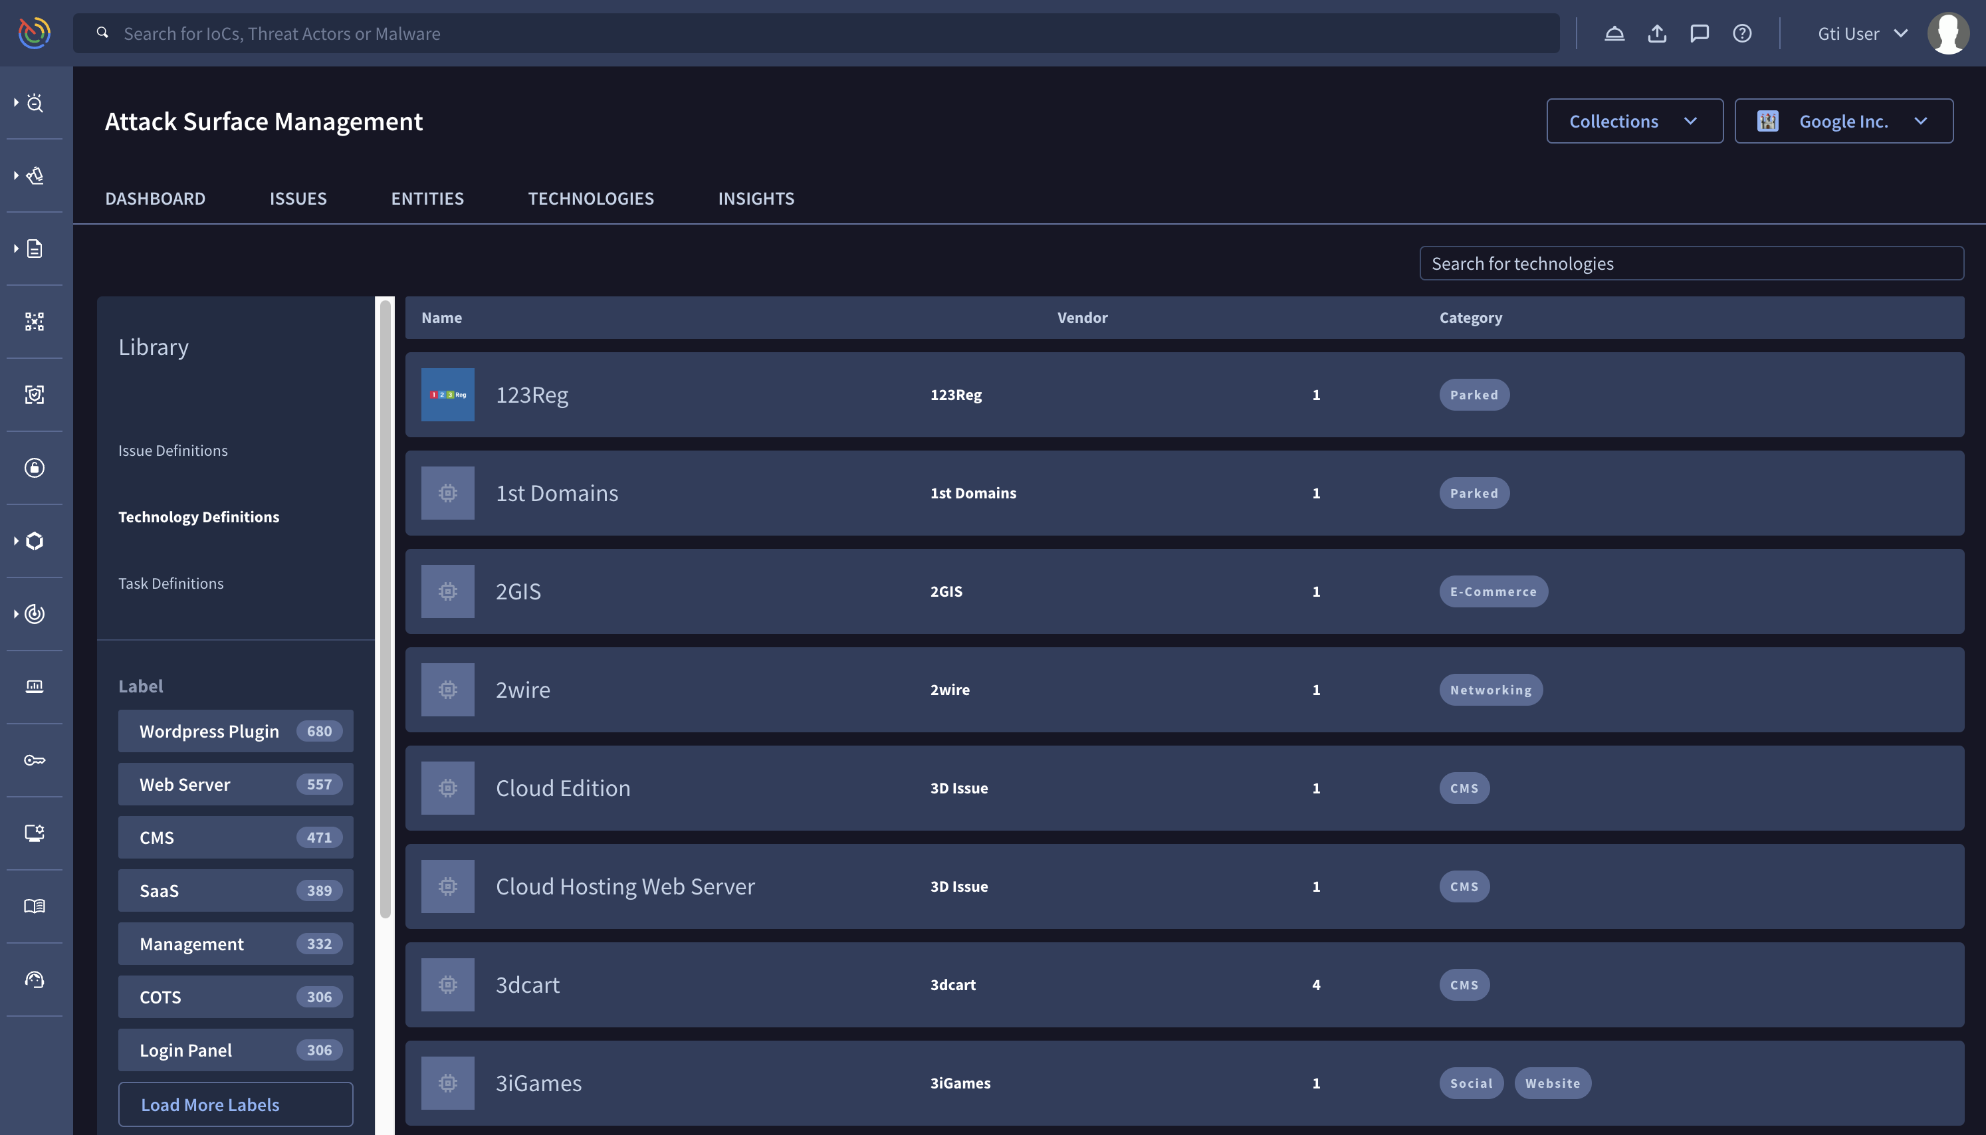Screen dimensions: 1986x1135
Task: Open Technology Definitions in Library
Action: point(199,517)
